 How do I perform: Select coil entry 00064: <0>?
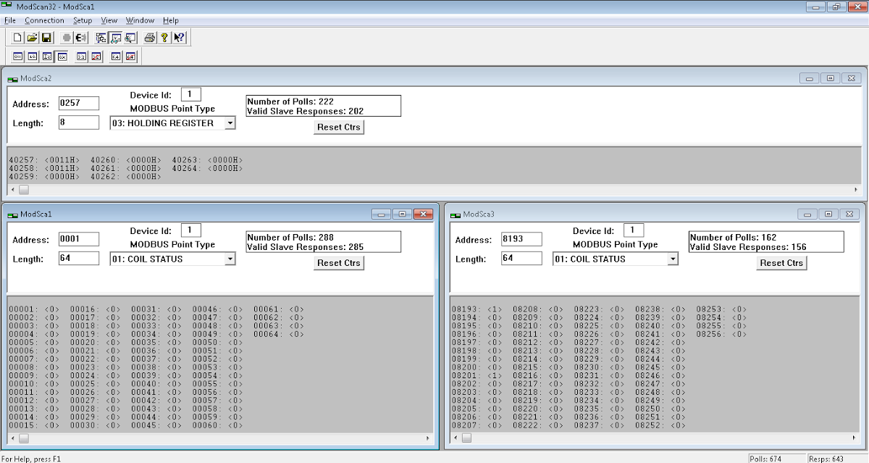click(x=279, y=334)
